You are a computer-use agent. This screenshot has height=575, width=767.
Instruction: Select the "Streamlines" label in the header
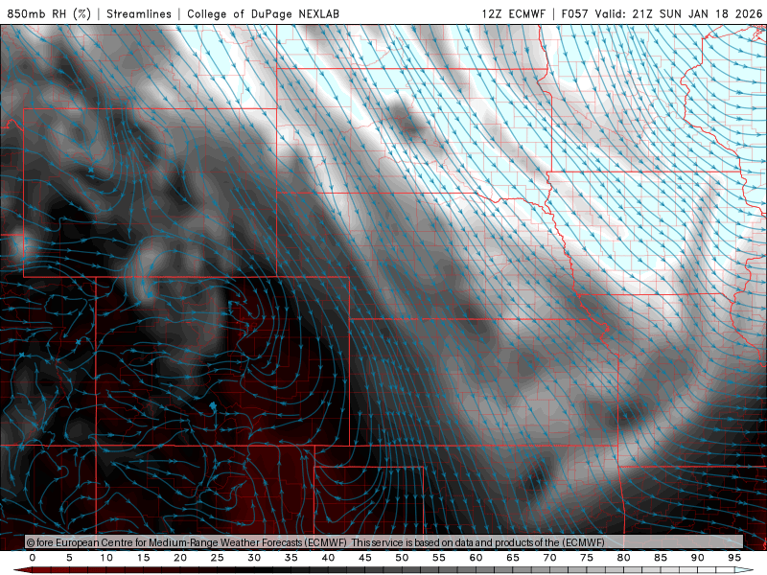(139, 13)
